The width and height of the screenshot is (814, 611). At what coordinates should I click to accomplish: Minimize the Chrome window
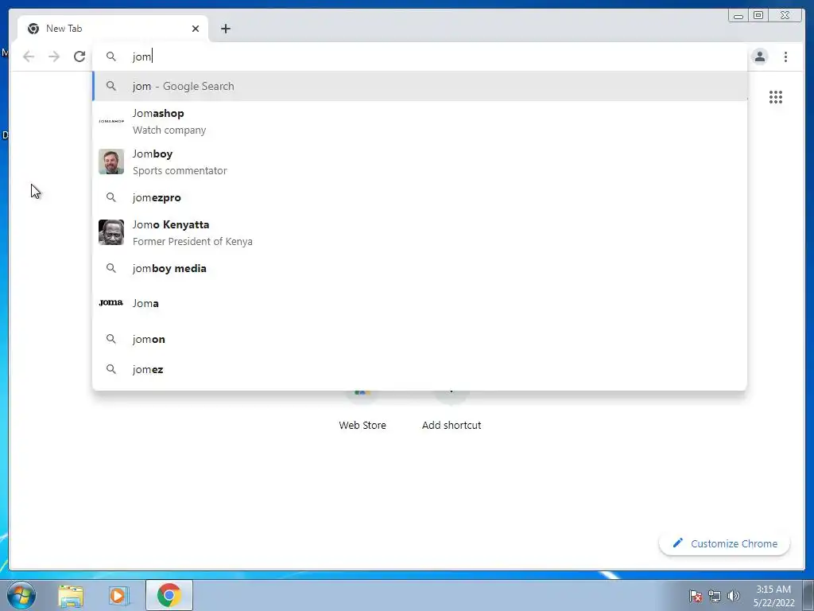[738, 16]
